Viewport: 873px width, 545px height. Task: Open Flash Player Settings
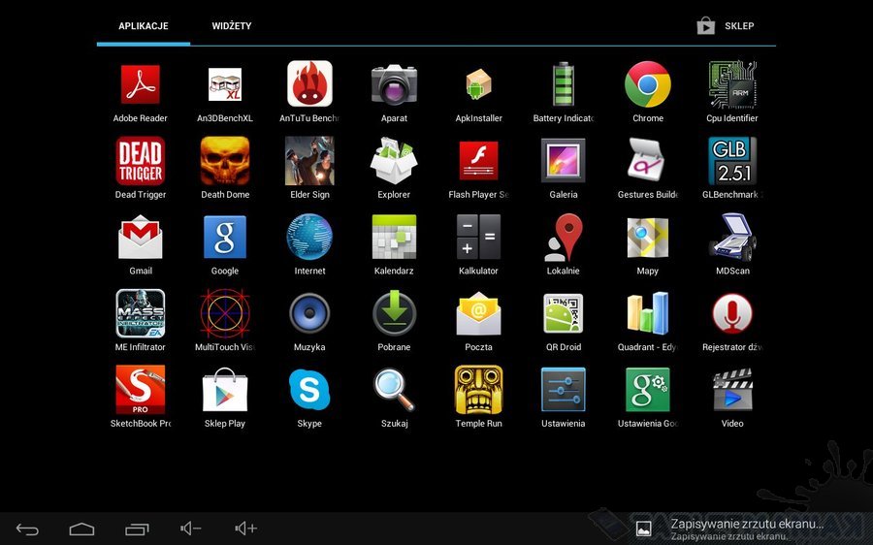(479, 160)
